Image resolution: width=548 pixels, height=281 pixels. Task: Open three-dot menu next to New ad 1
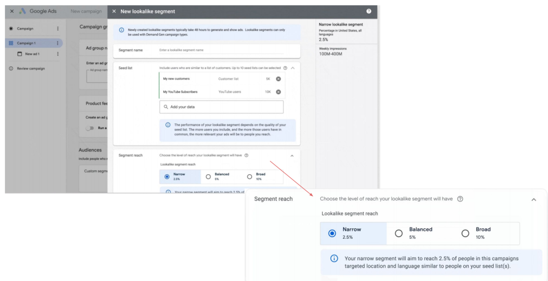58,54
